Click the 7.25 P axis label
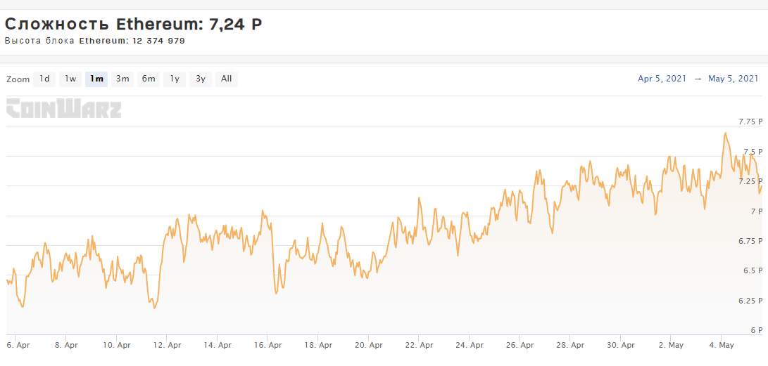Viewport: 768px width, 366px height. pyautogui.click(x=750, y=181)
